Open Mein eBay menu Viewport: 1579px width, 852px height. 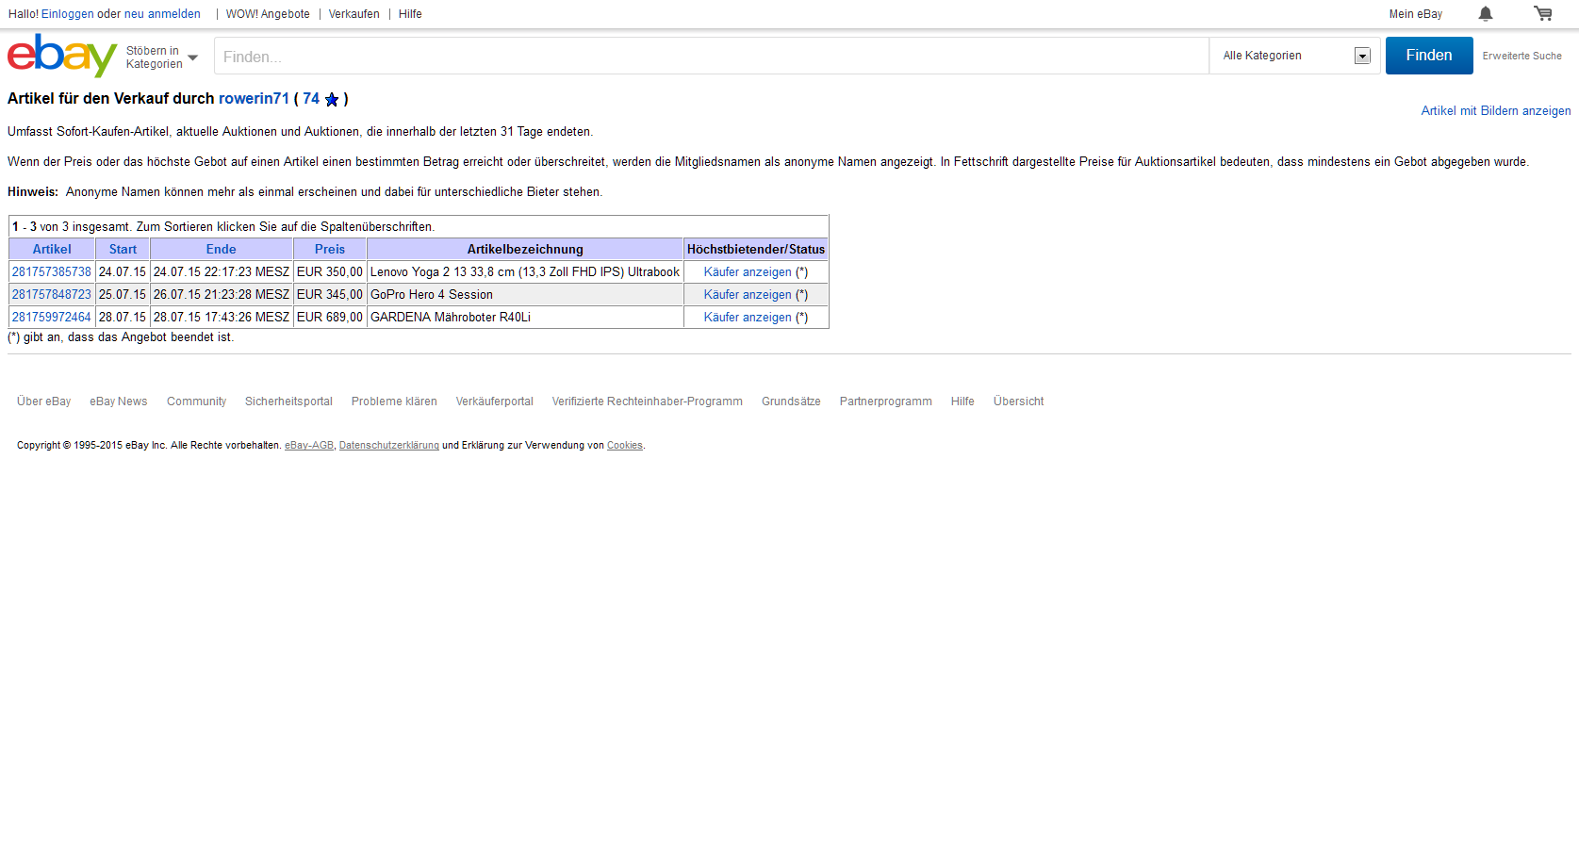coord(1415,14)
